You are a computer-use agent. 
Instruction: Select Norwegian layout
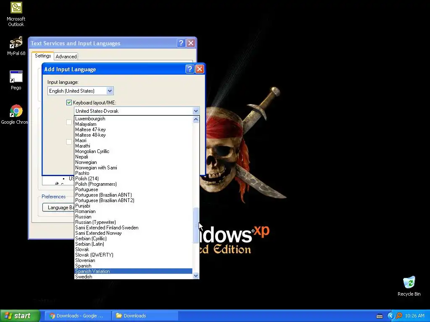pyautogui.click(x=133, y=162)
